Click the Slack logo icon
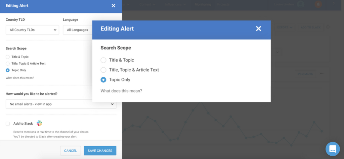 coord(39,124)
